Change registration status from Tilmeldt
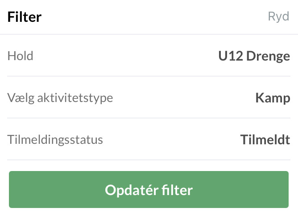The width and height of the screenshot is (298, 216). point(265,139)
